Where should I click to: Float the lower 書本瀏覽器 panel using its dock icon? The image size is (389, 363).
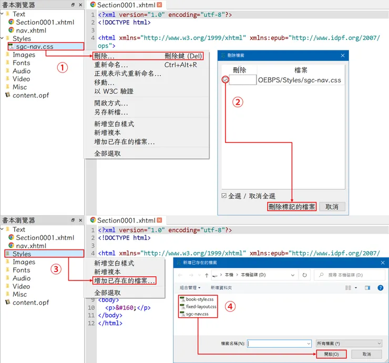click(x=73, y=220)
